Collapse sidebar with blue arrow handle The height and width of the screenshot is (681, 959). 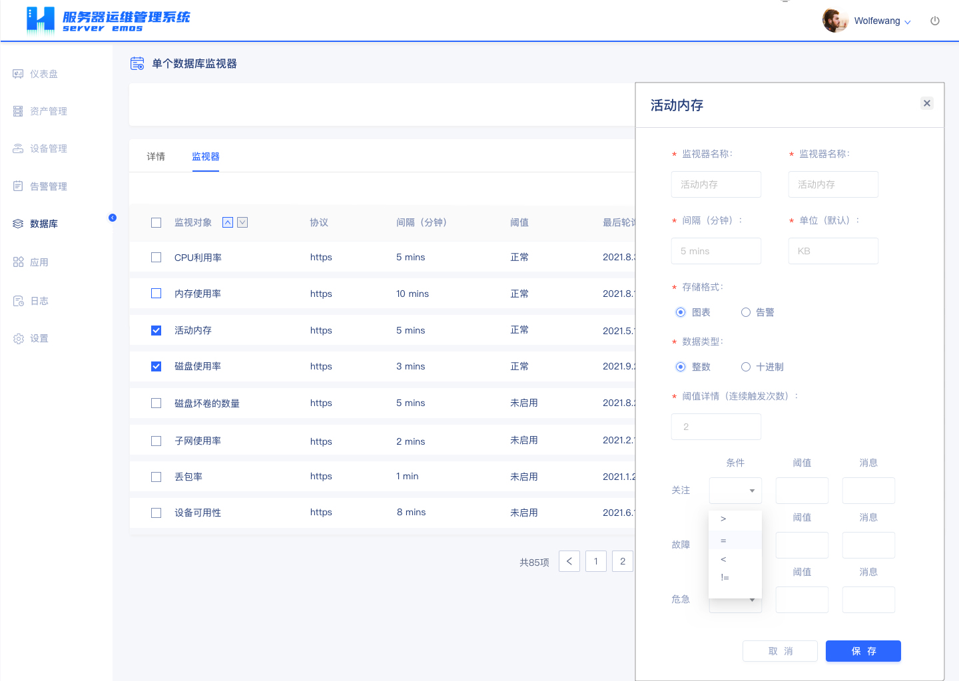[x=113, y=218]
